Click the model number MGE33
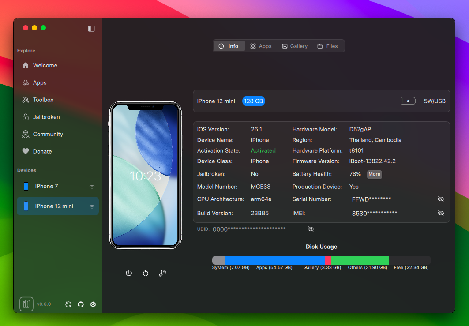This screenshot has width=469, height=326. click(x=260, y=187)
